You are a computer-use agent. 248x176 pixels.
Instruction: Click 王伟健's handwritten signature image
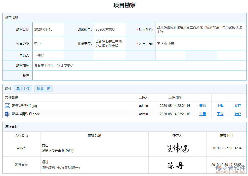click(178, 148)
